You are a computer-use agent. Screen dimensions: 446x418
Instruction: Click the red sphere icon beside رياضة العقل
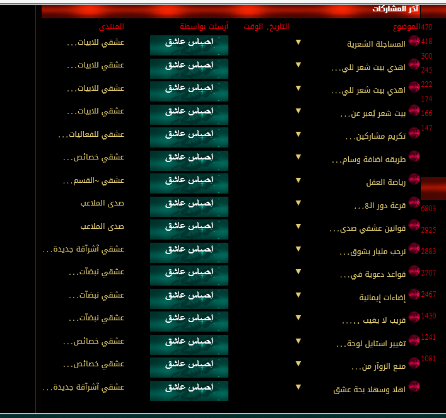coord(414,179)
